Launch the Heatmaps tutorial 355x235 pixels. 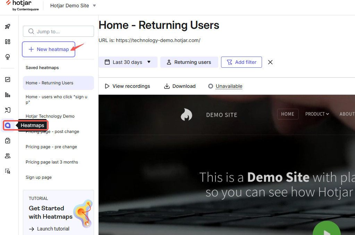point(49,229)
